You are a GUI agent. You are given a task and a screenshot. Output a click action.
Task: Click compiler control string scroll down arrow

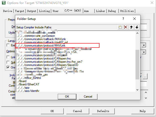click(146, 98)
